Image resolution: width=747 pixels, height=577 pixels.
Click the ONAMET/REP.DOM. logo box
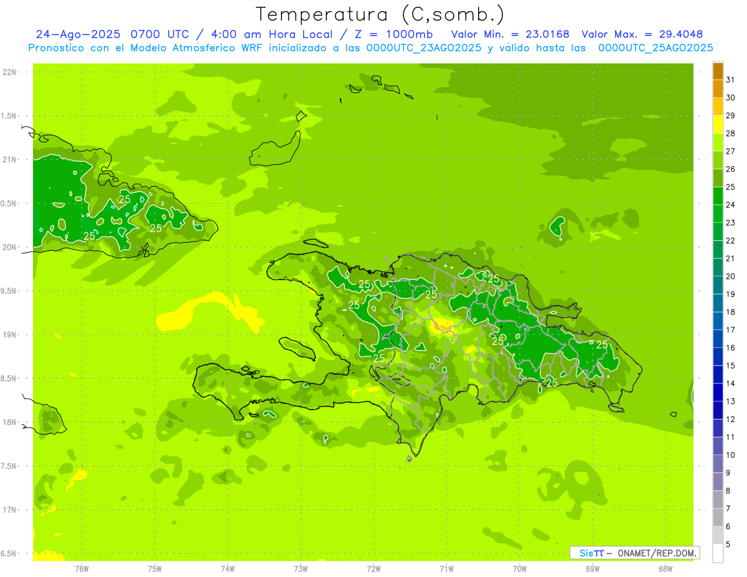[x=634, y=553]
